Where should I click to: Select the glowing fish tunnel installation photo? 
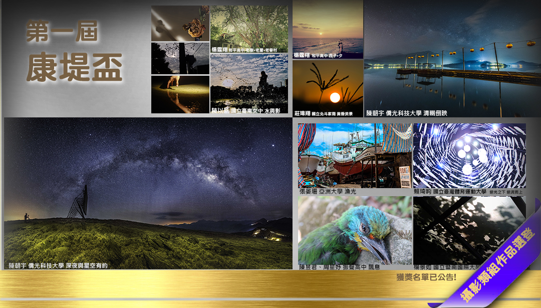coord(469,156)
